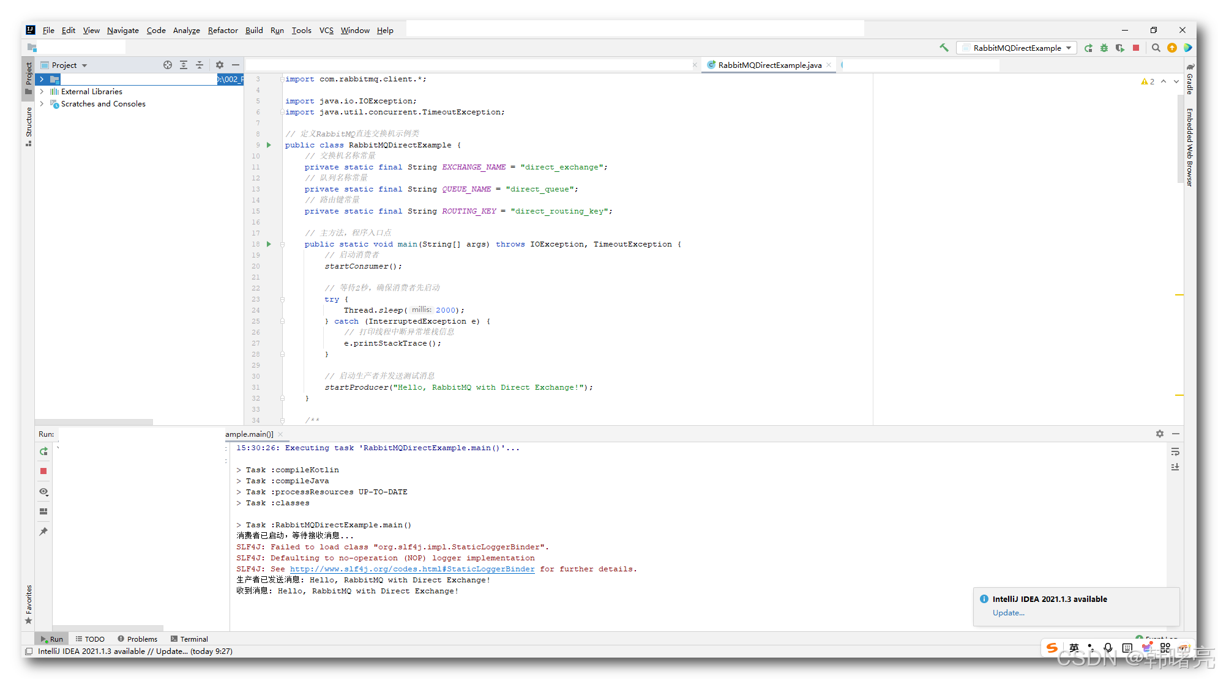Switch to the Terminal tool tab
The height and width of the screenshot is (679, 1218).
click(x=189, y=639)
